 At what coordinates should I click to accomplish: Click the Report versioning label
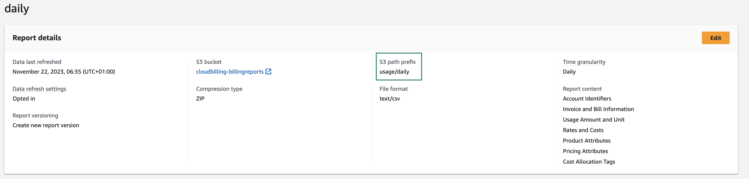pos(35,115)
